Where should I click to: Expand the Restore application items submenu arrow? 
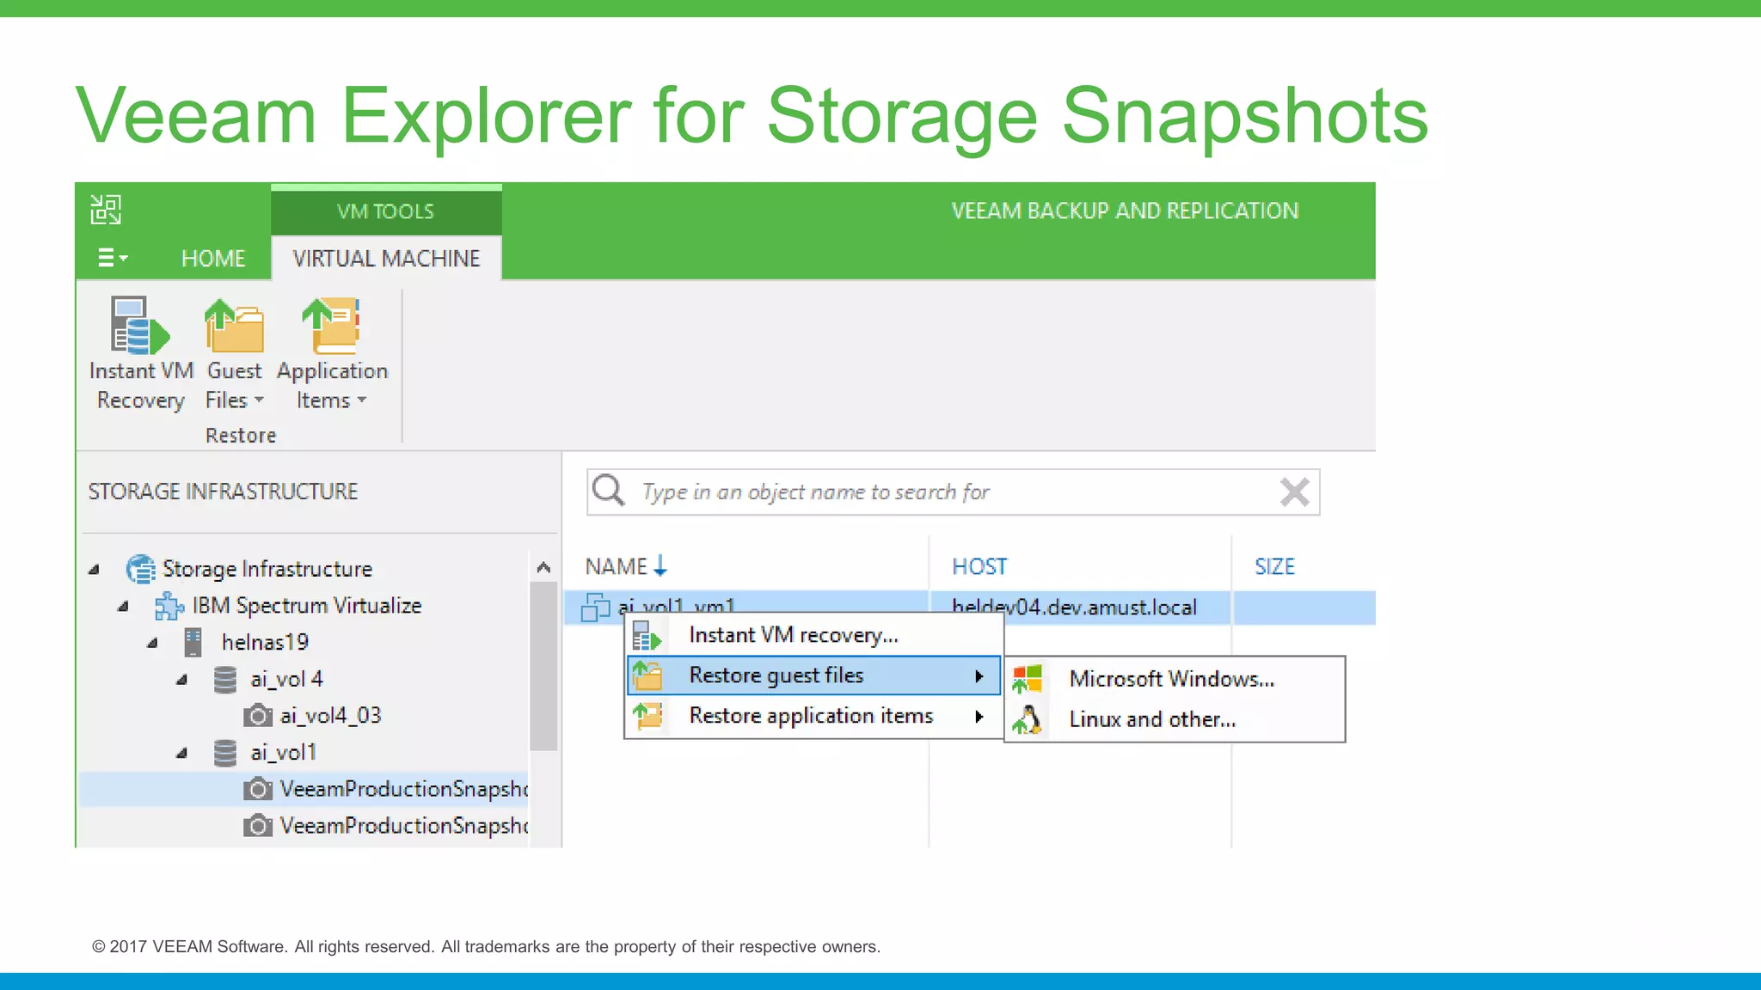[x=979, y=717]
